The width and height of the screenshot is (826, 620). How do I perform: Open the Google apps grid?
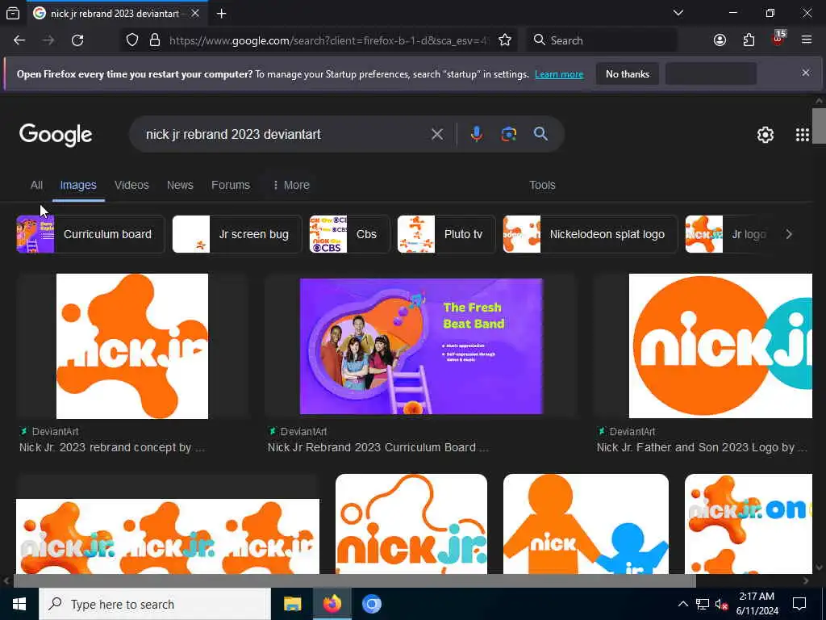(802, 135)
